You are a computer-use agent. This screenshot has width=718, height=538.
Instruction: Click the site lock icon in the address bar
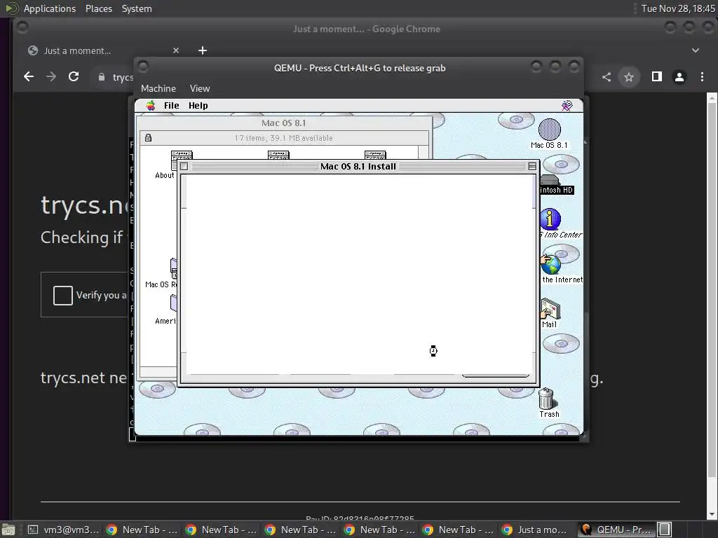coord(102,77)
